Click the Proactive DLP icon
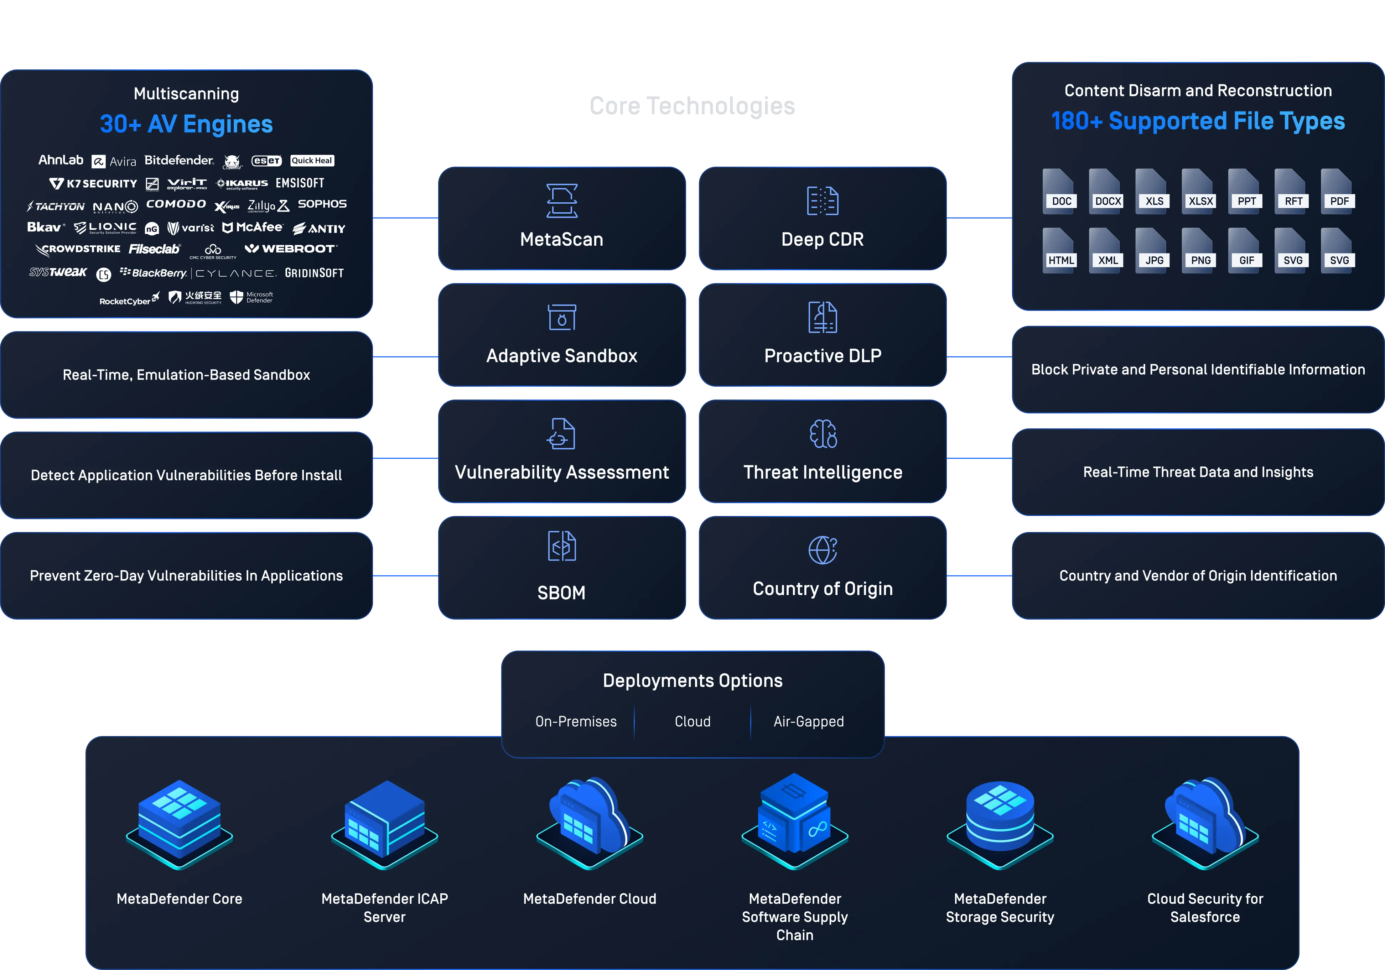This screenshot has height=970, width=1385. click(822, 317)
